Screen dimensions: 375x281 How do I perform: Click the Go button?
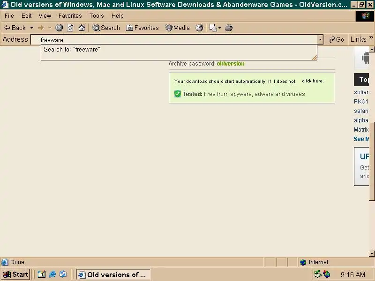[336, 39]
